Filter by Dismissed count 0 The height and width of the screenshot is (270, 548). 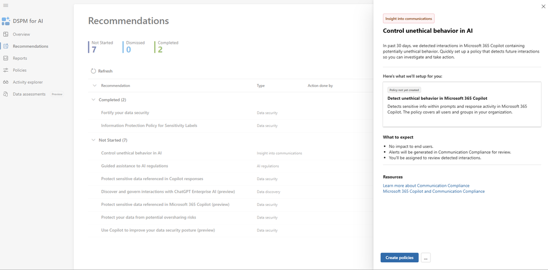tap(134, 47)
